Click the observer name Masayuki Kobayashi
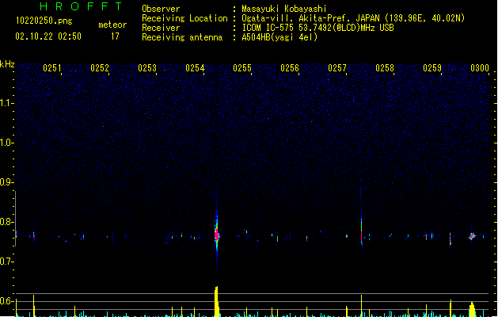Screen dimensions: 498x317 click(284, 9)
